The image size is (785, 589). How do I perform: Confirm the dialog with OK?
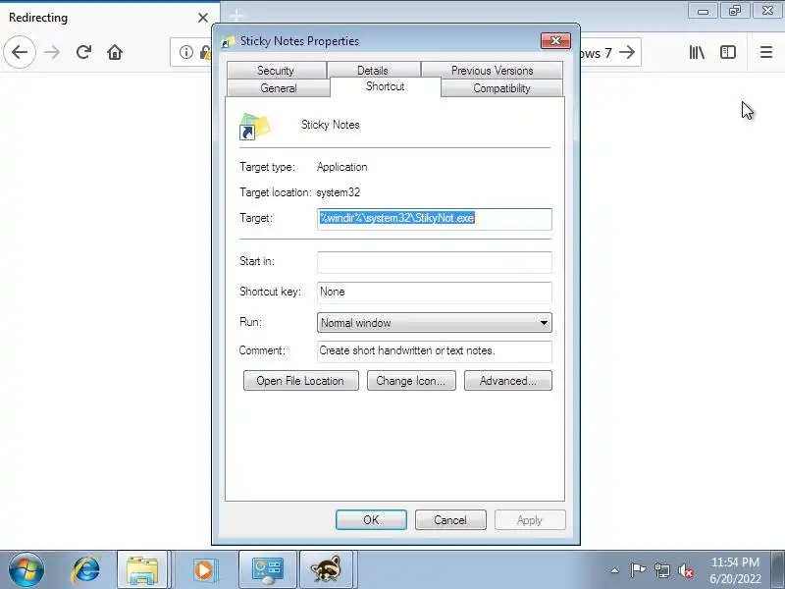[371, 520]
